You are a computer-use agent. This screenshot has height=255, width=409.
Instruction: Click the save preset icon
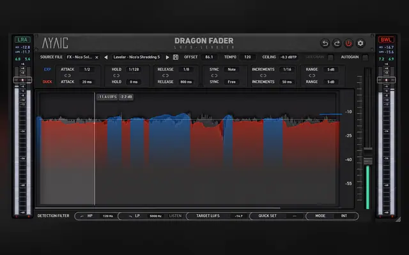click(x=176, y=57)
